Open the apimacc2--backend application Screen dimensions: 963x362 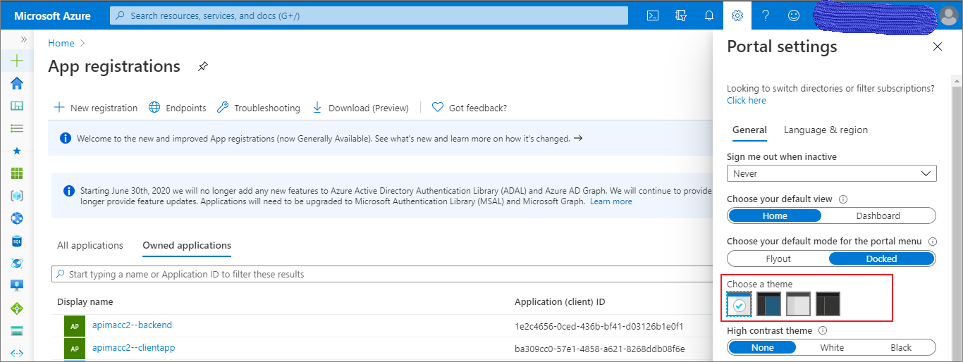(132, 325)
